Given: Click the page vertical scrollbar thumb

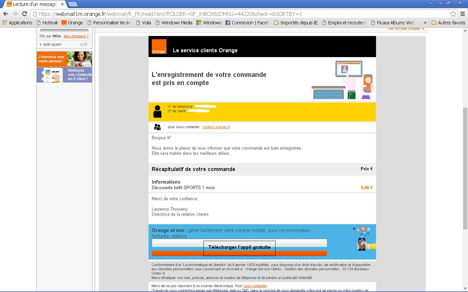Looking at the screenshot, I should [465, 168].
